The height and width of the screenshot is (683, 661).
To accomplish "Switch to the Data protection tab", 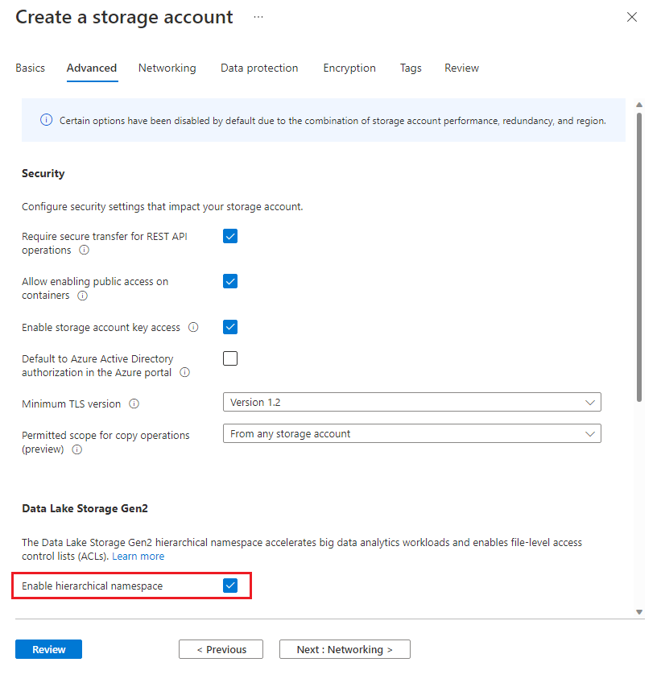I will pyautogui.click(x=259, y=68).
